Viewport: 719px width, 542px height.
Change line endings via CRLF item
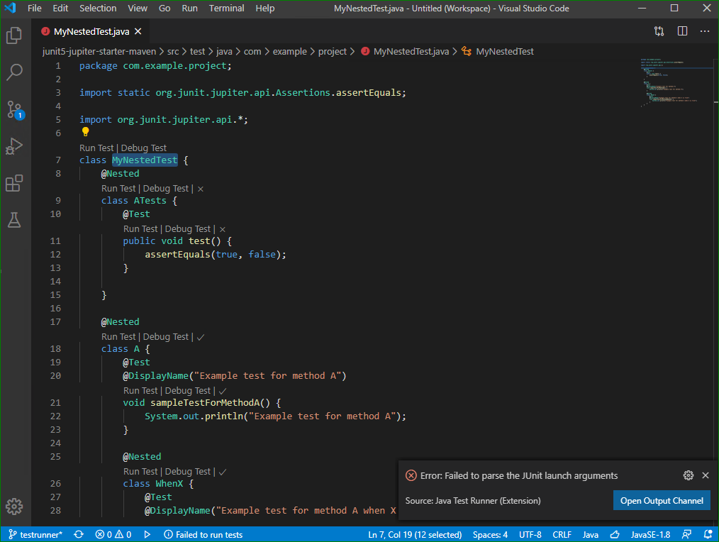click(x=562, y=535)
